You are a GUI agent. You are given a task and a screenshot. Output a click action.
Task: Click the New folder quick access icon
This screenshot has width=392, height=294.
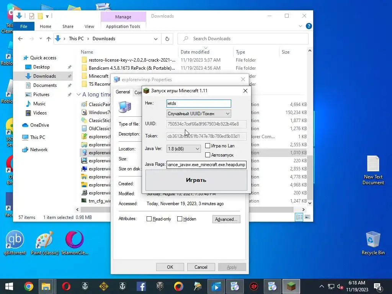40,16
